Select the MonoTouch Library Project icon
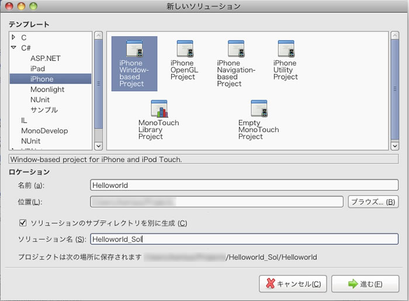Screen dimensions: 409x301 [159, 109]
